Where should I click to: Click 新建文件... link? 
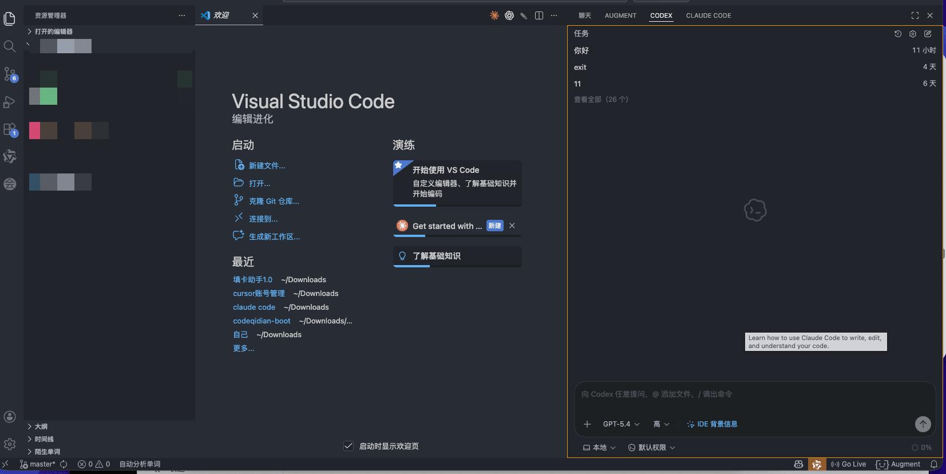click(267, 165)
